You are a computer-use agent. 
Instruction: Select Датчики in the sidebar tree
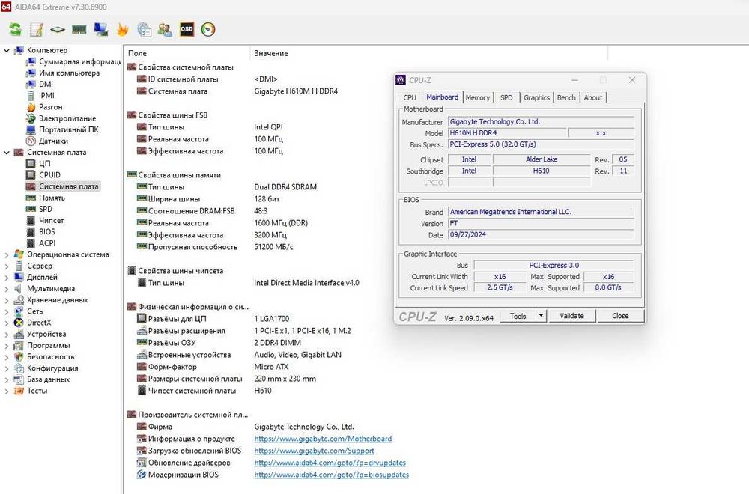point(53,141)
